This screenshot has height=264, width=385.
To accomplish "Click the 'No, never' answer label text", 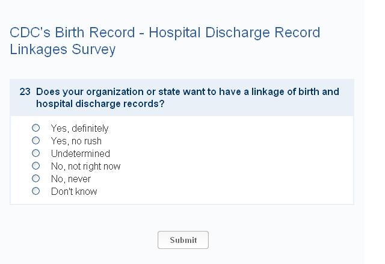I will pos(70,179).
